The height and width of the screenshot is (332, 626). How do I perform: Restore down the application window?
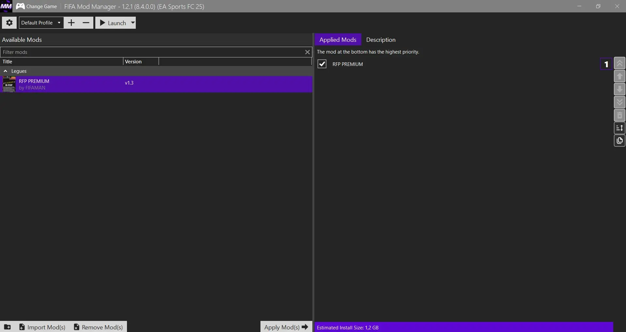coord(598,6)
